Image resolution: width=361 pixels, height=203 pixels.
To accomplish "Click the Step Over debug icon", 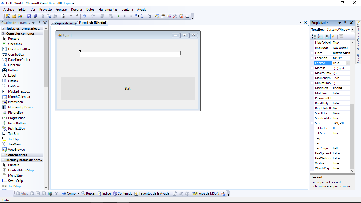I will pos(143,16).
